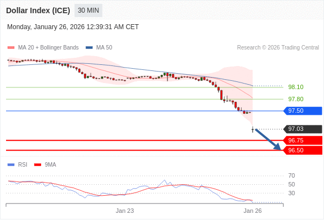The height and width of the screenshot is (220, 324).
Task: Click the red 96.50 support price tag
Action: tap(303, 151)
